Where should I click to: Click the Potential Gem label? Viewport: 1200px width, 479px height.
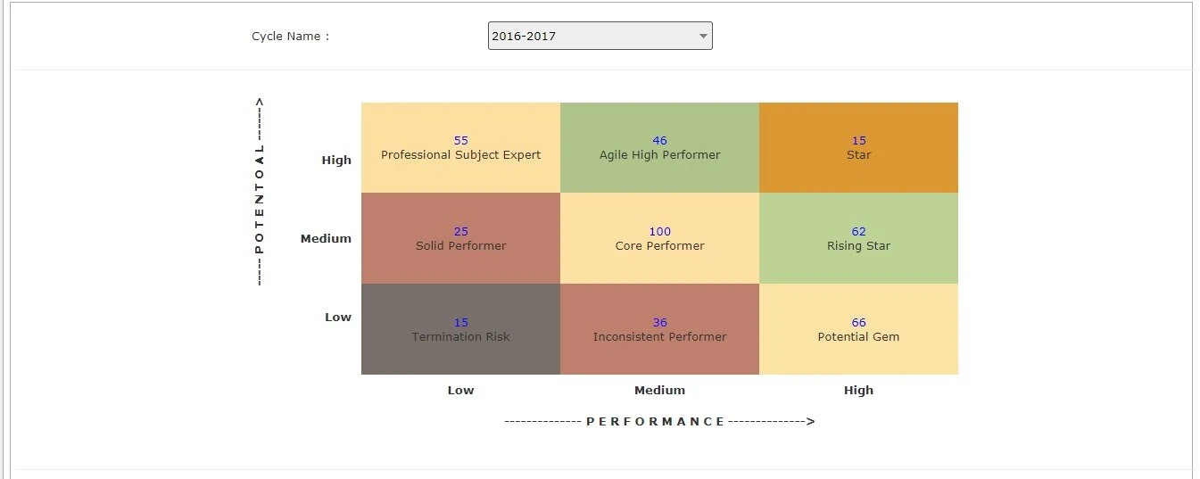click(858, 337)
